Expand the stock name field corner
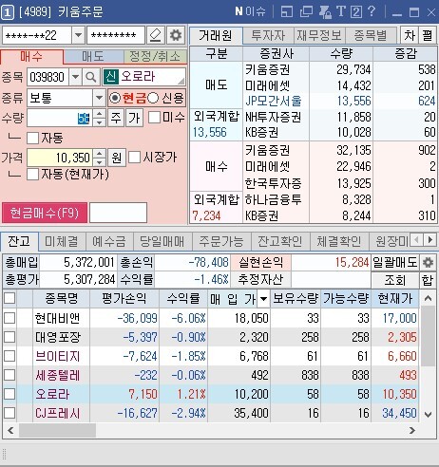 [x=181, y=82]
